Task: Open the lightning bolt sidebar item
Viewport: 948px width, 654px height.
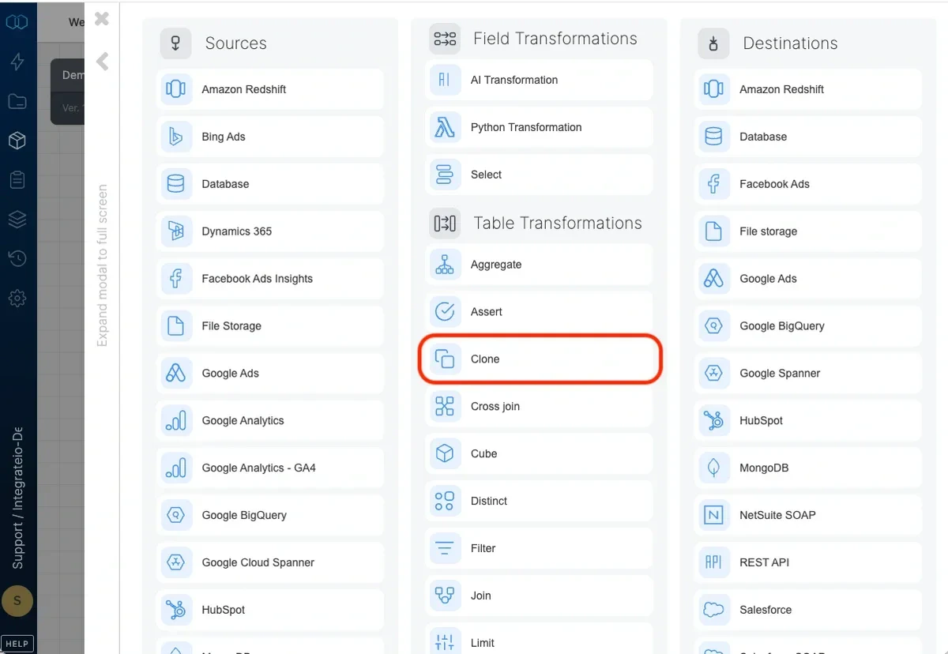Action: [17, 62]
